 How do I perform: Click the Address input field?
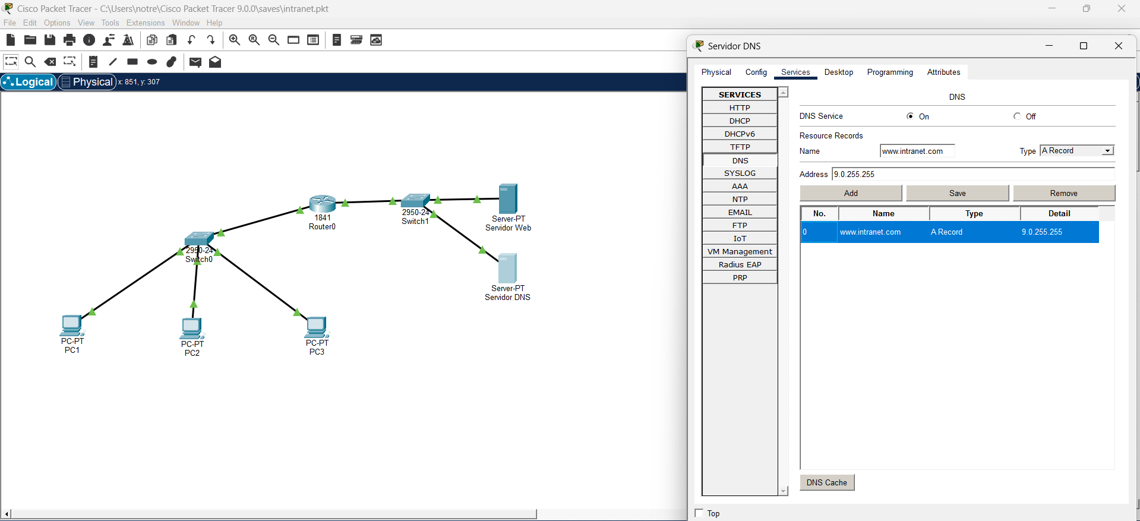973,174
